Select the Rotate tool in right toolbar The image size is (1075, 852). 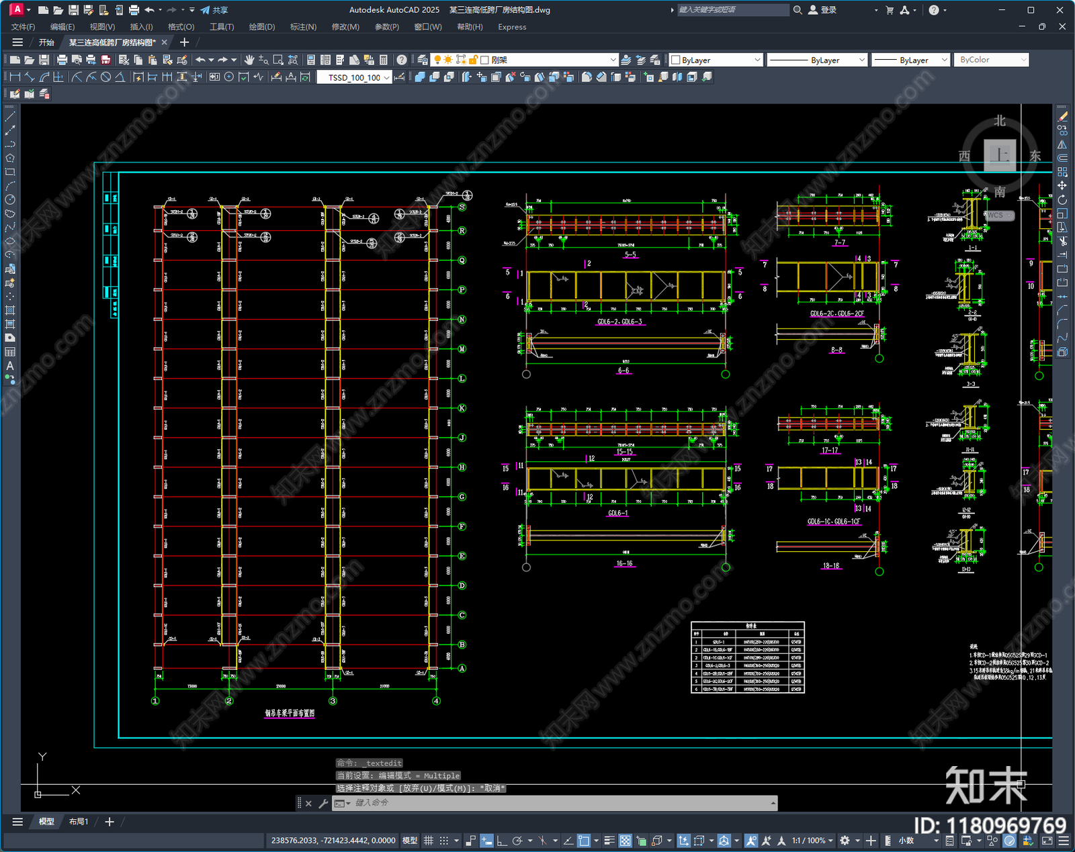pos(1062,199)
